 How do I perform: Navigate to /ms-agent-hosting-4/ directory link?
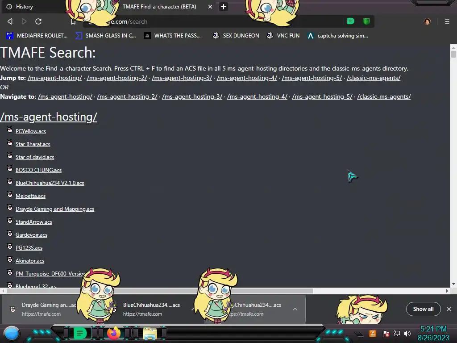257,96
